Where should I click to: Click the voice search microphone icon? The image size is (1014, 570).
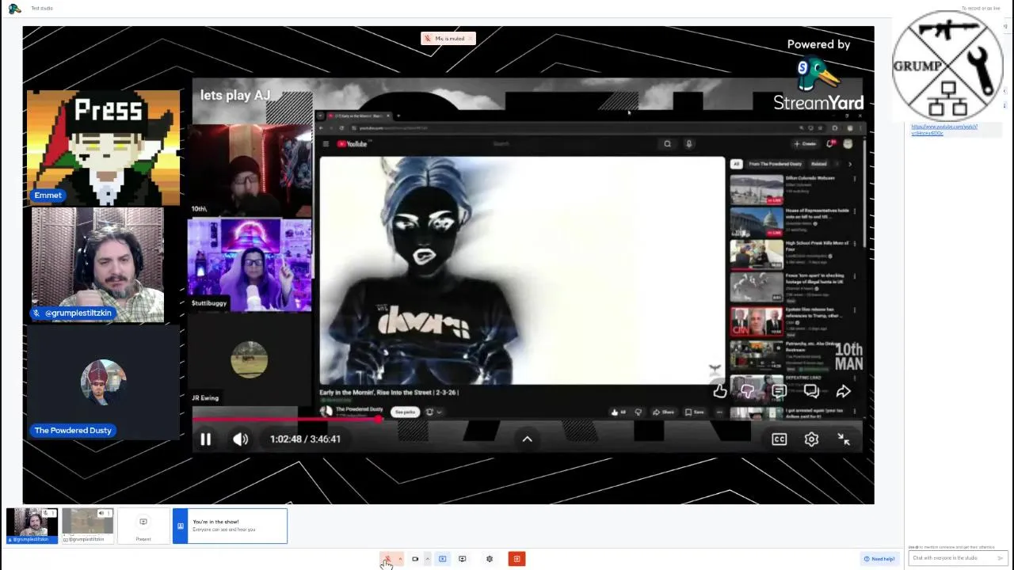click(x=689, y=144)
